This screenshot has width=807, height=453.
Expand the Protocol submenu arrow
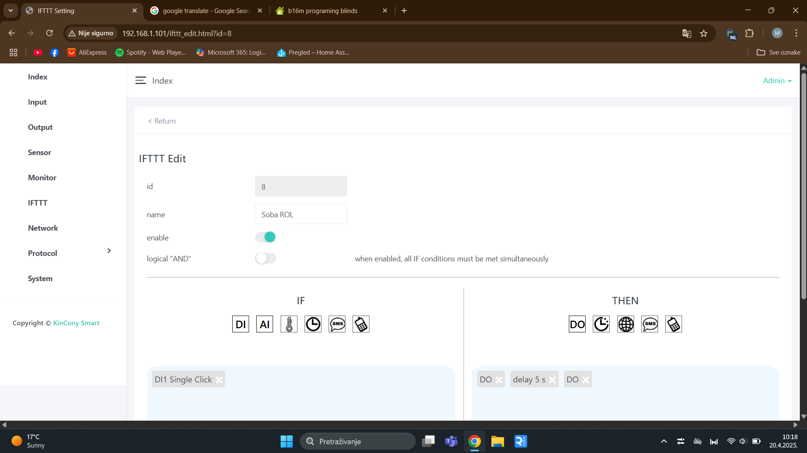[x=109, y=251]
